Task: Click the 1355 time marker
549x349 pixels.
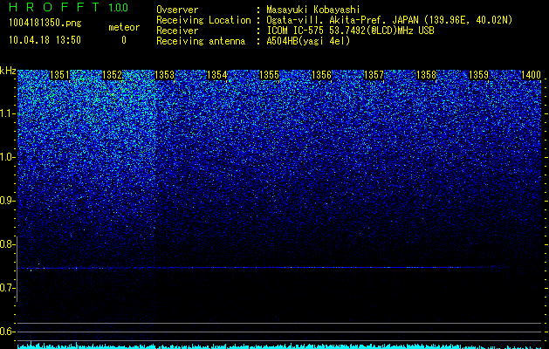Action: tap(269, 75)
